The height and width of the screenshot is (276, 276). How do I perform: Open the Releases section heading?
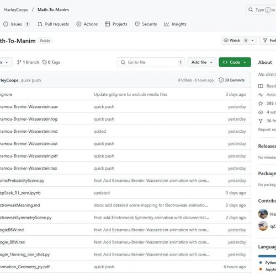tap(267, 146)
